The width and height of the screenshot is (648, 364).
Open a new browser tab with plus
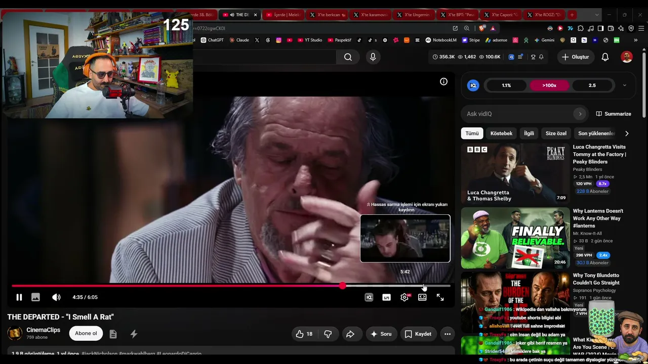point(572,15)
